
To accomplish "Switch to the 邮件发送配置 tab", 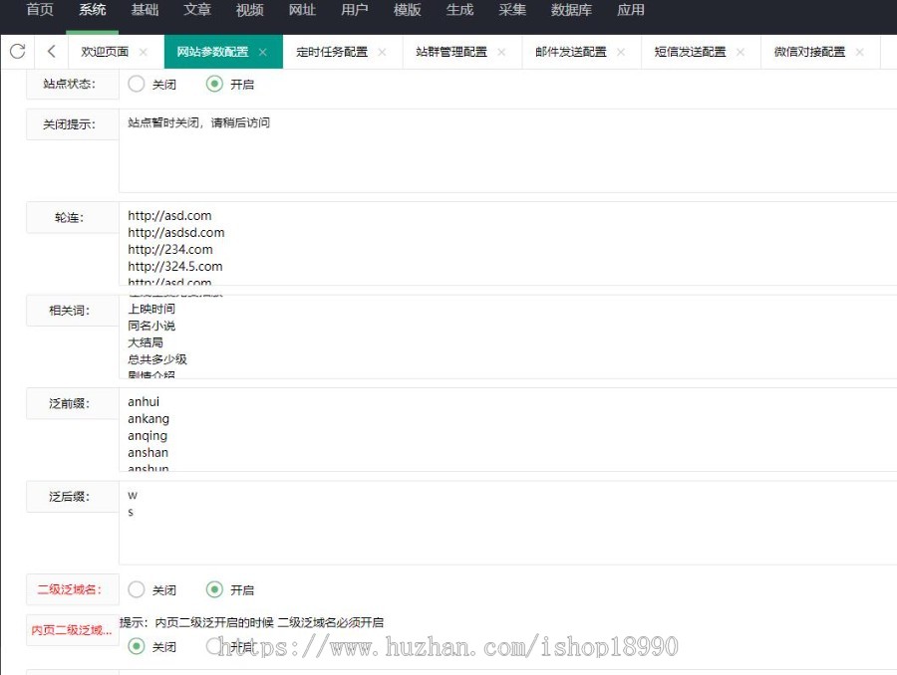I will click(571, 52).
